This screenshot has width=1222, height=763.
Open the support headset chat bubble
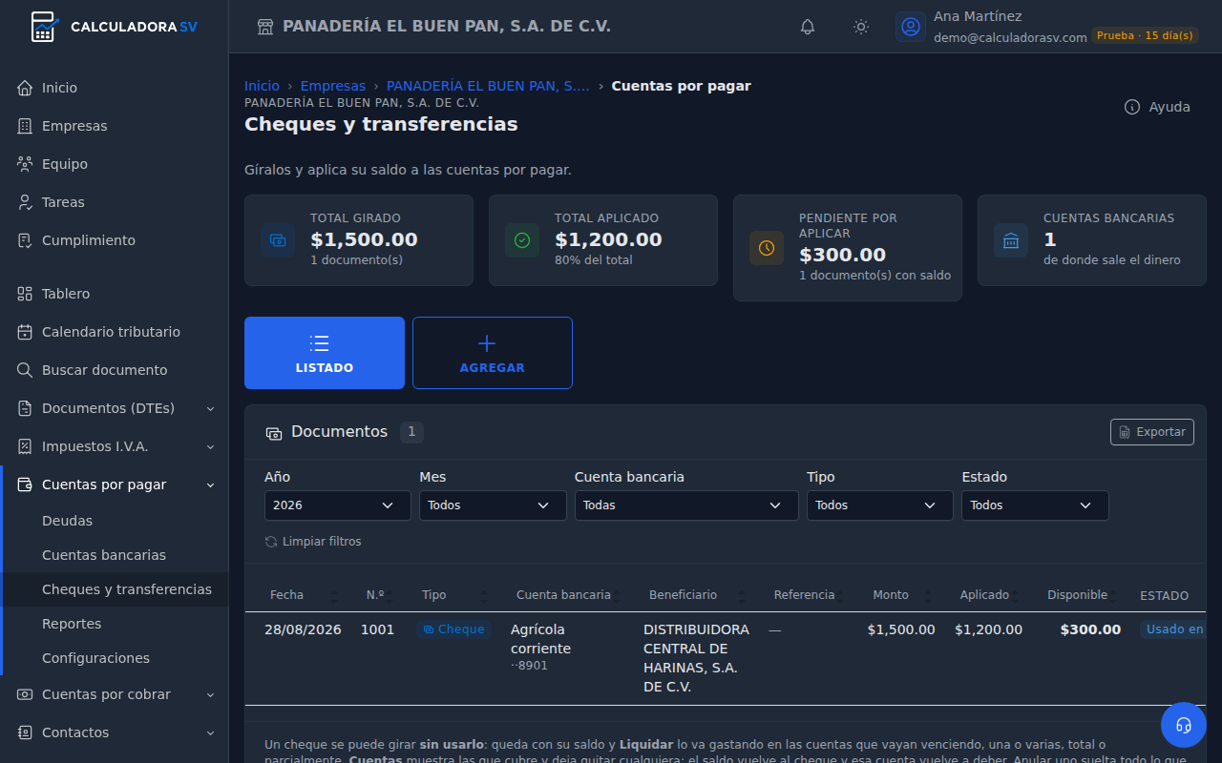pos(1184,725)
